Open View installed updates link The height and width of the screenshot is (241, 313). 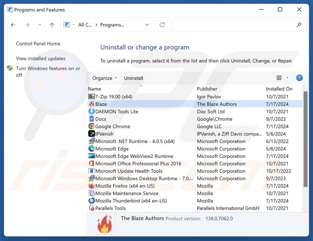[41, 59]
